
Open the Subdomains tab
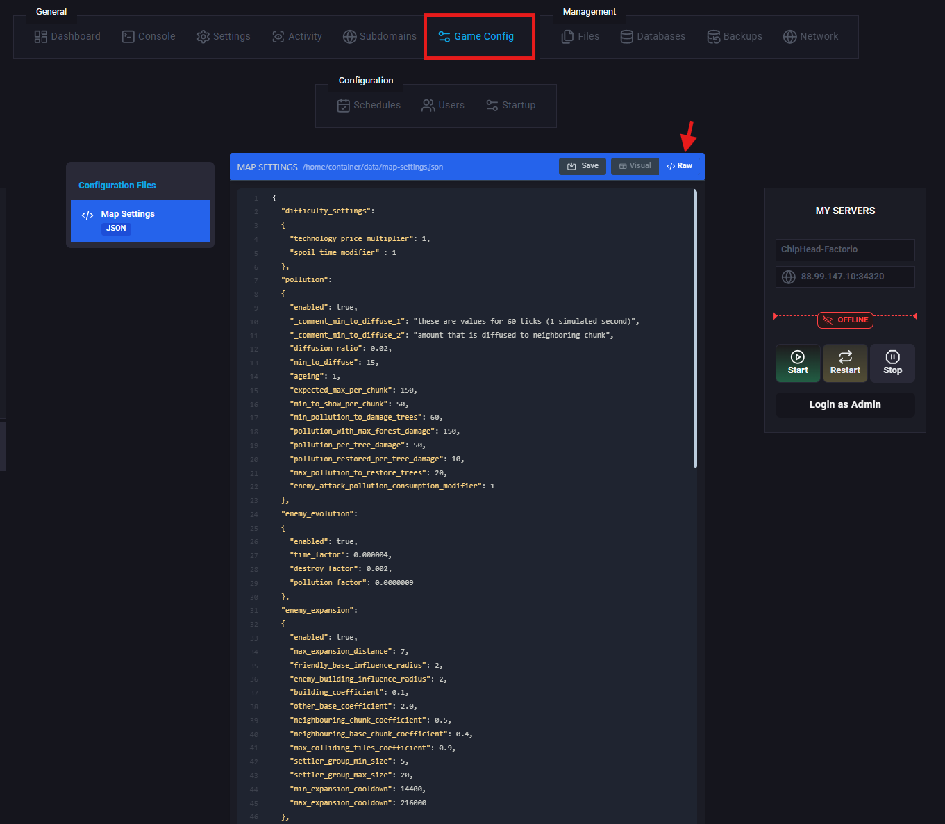pyautogui.click(x=380, y=36)
